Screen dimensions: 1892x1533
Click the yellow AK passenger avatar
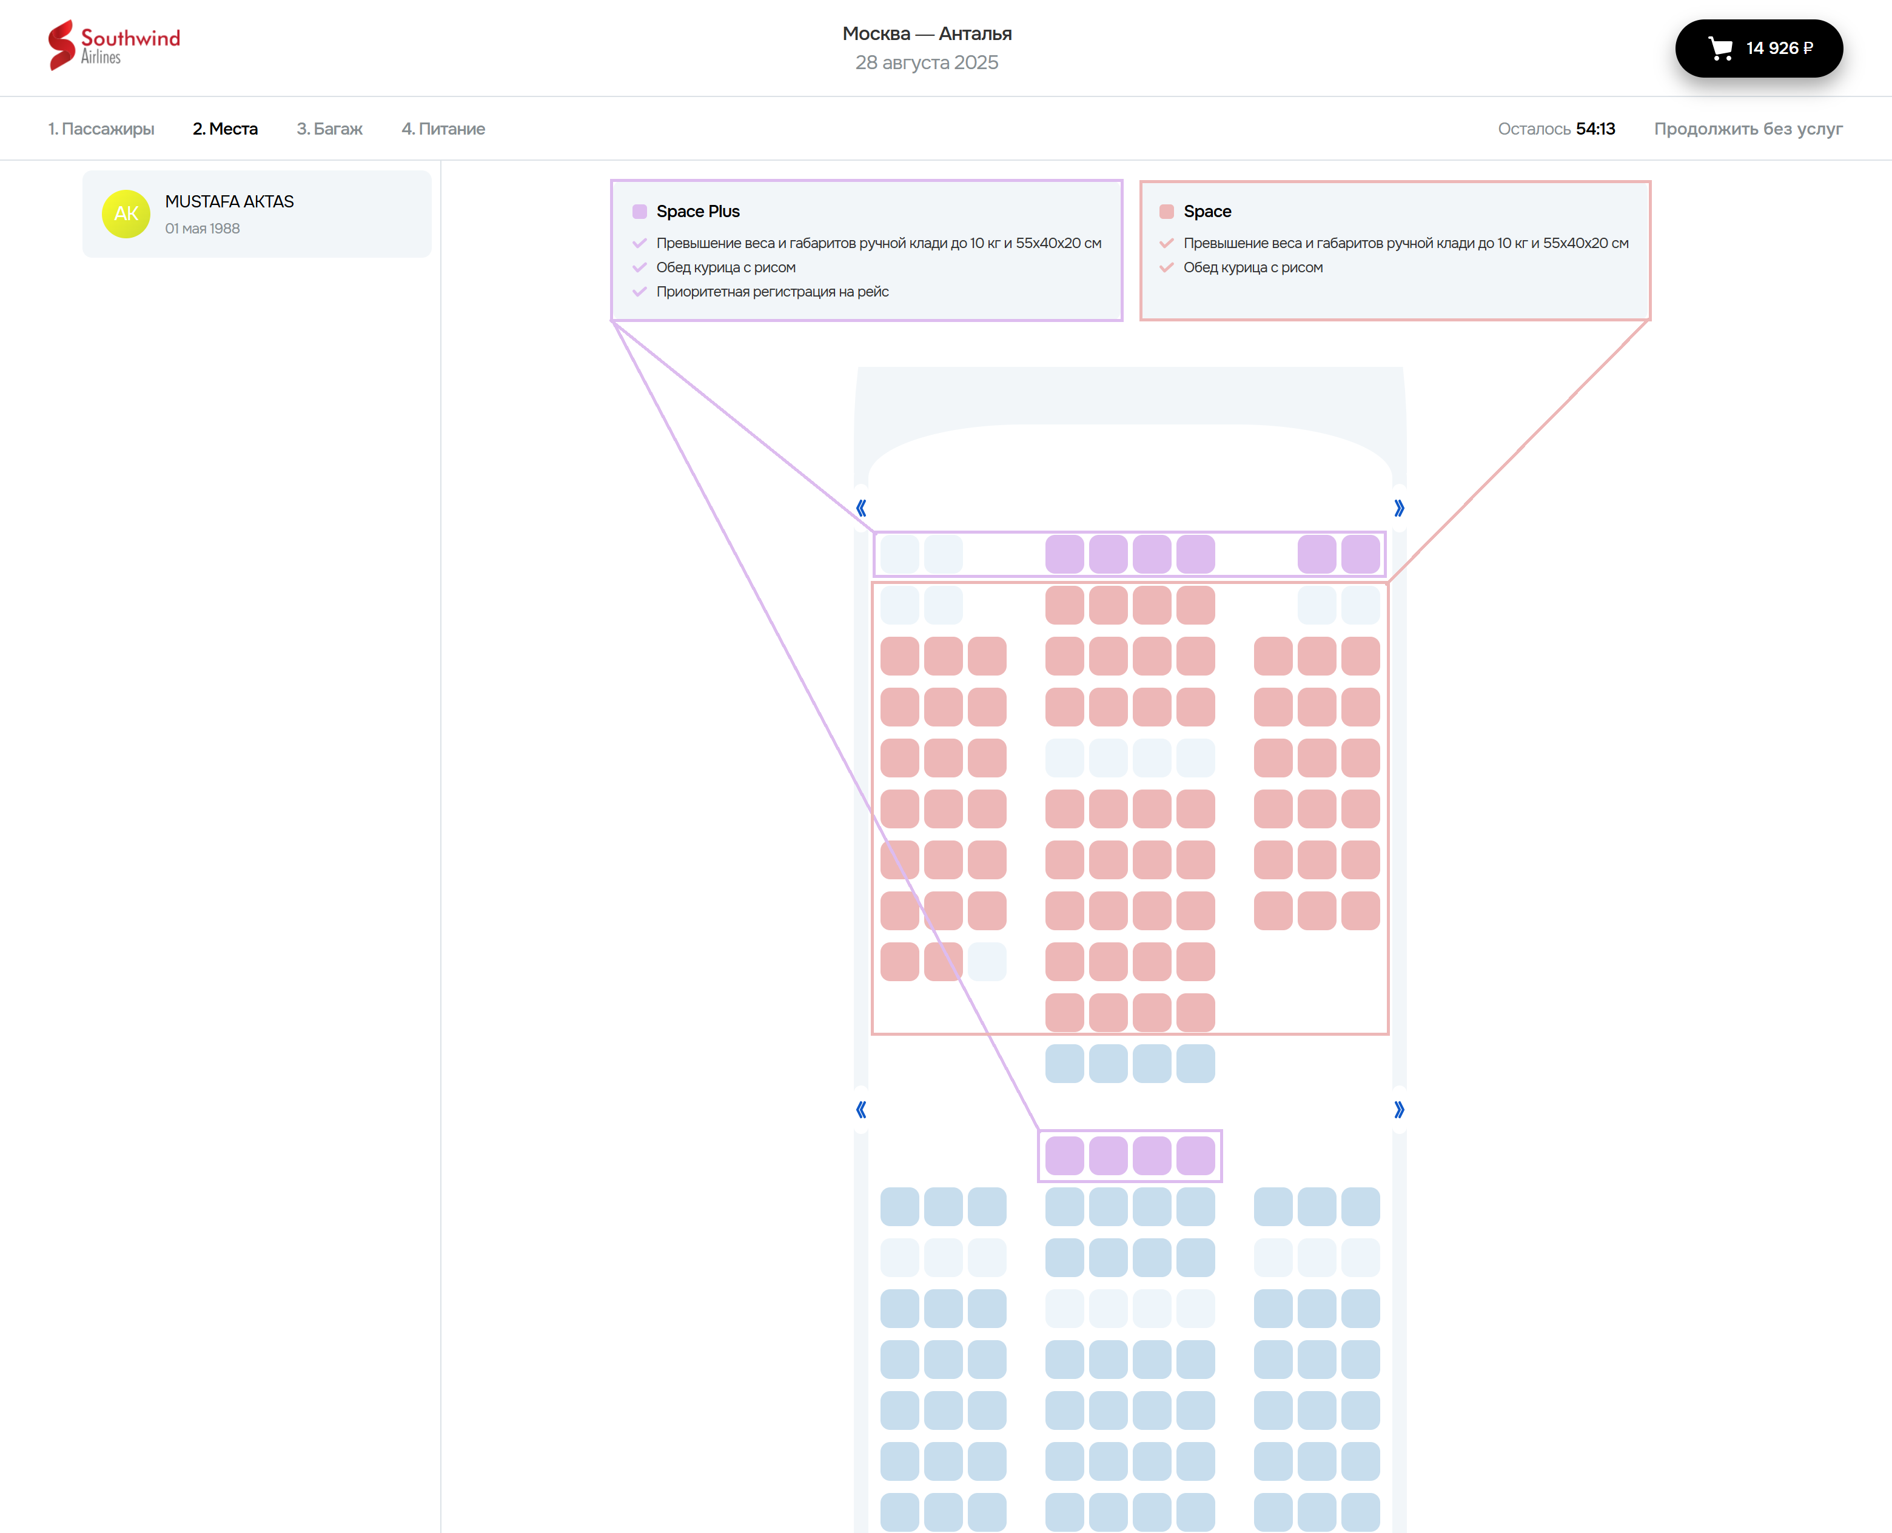tap(126, 213)
